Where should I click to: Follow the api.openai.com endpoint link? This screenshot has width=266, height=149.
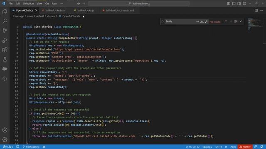[88, 49]
